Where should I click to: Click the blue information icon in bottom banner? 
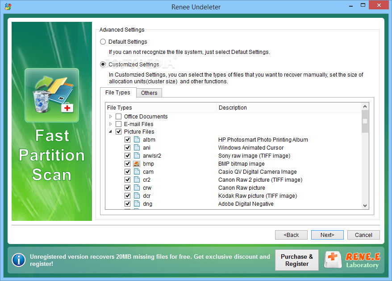point(18,260)
